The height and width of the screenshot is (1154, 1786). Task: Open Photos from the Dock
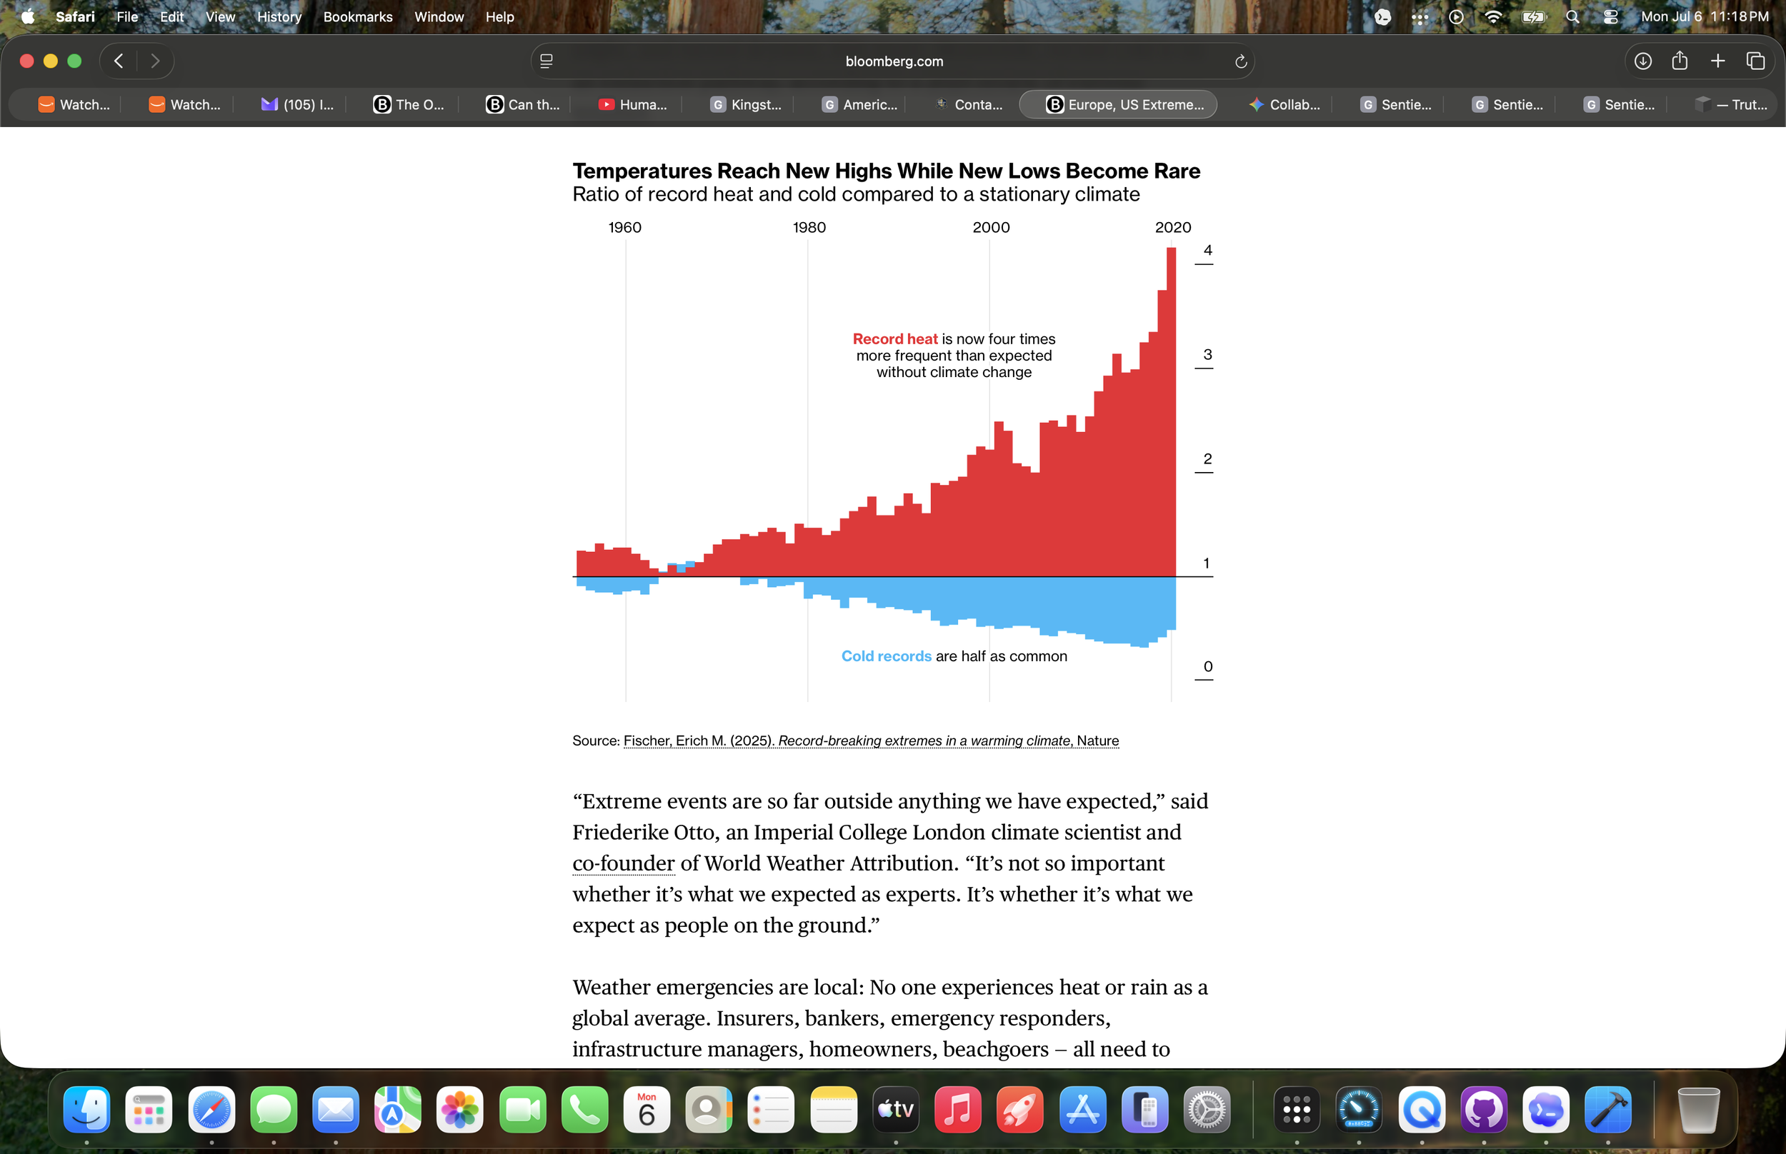460,1109
